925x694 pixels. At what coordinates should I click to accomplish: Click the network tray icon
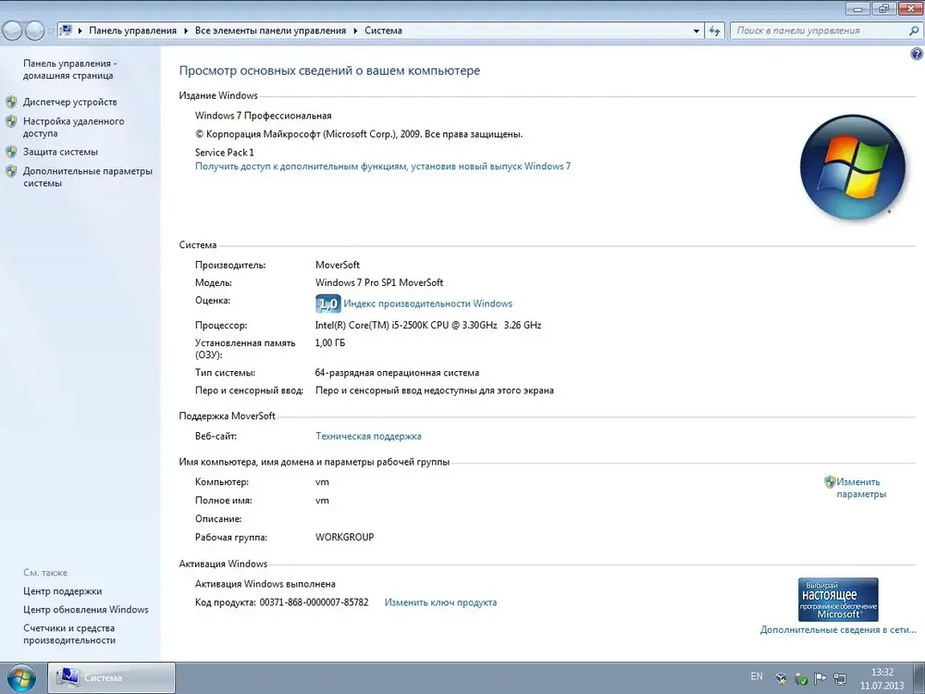pos(838,678)
